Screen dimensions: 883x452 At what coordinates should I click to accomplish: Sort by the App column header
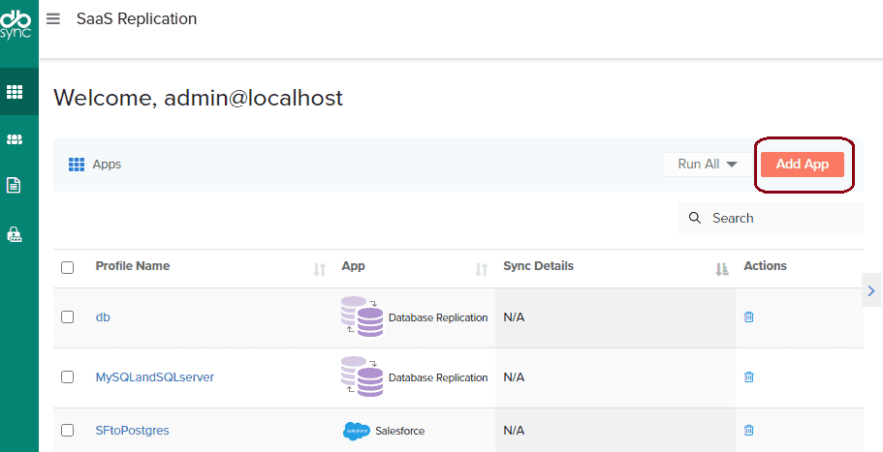pyautogui.click(x=481, y=270)
